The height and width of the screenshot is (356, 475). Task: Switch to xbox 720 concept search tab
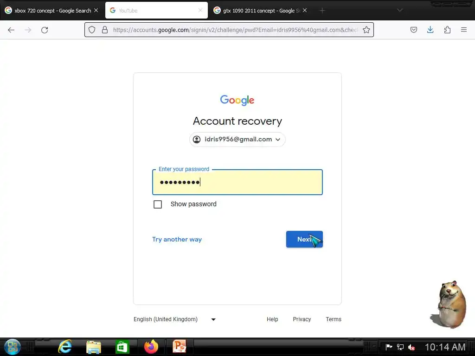[x=51, y=10]
